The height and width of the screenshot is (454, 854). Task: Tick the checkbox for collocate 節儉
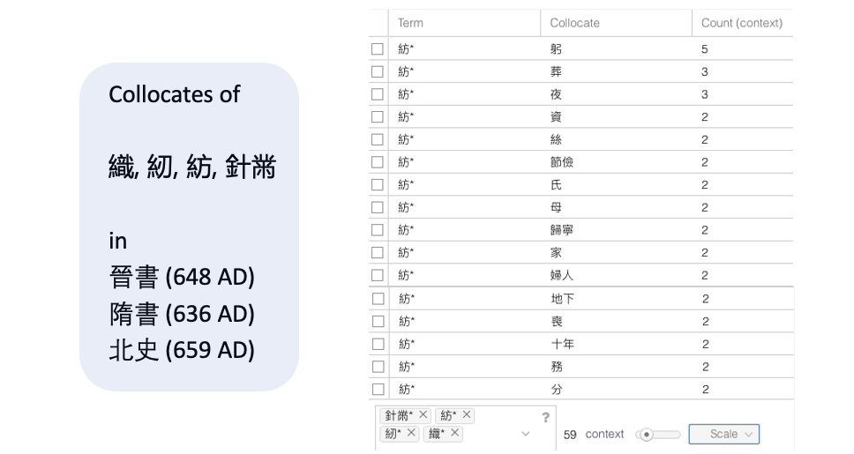378,162
